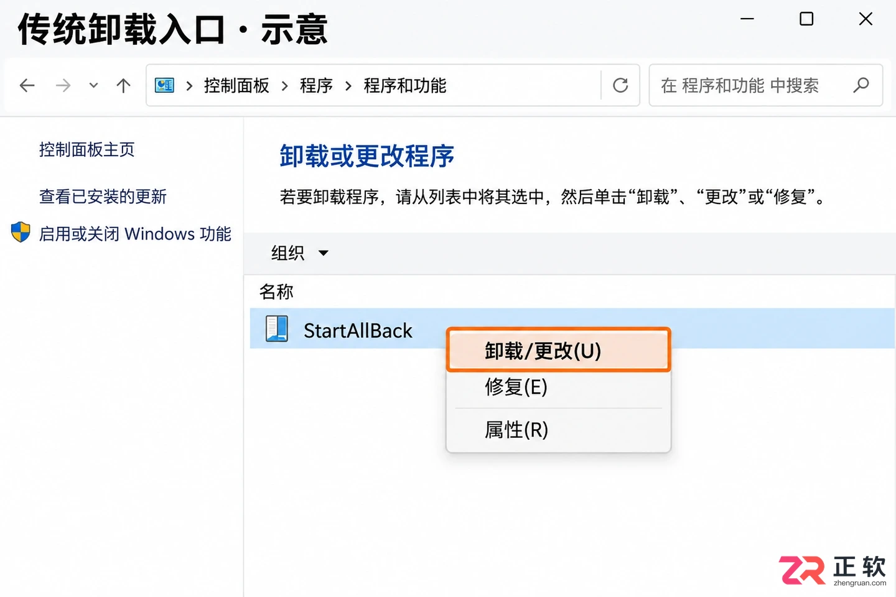
Task: Open the recent locations dropdown arrow
Action: [93, 85]
